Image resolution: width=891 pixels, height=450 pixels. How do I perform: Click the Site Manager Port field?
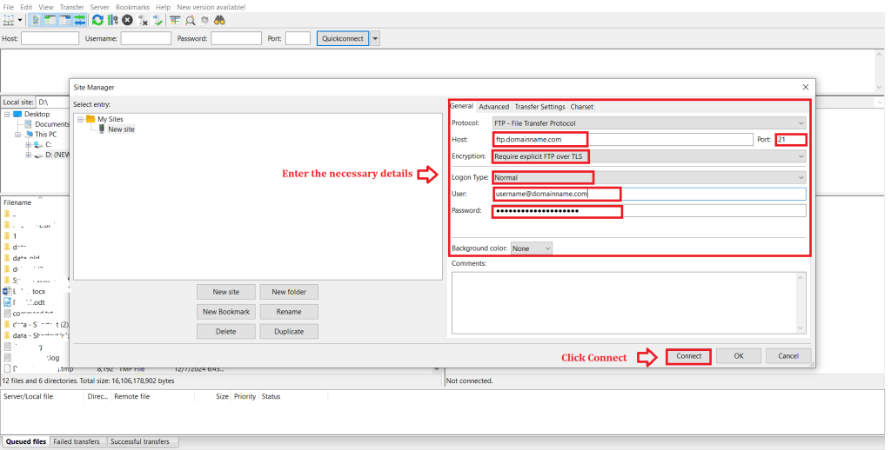point(790,140)
